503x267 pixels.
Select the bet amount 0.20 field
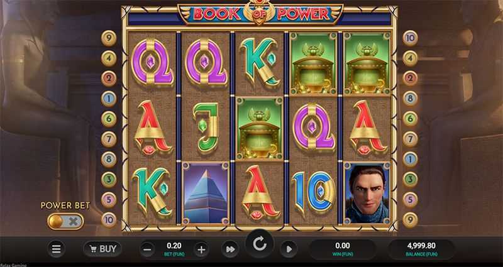(x=174, y=249)
